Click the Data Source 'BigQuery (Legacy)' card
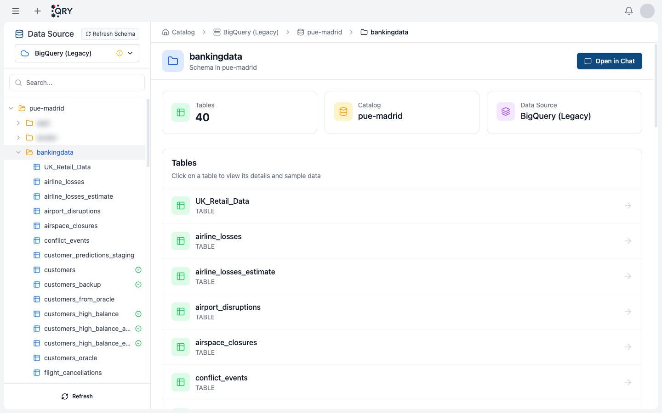Image resolution: width=662 pixels, height=413 pixels. click(565, 112)
